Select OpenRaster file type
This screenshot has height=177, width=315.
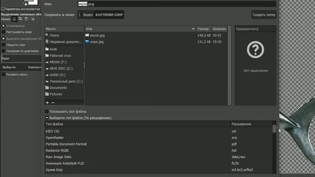click(158, 138)
